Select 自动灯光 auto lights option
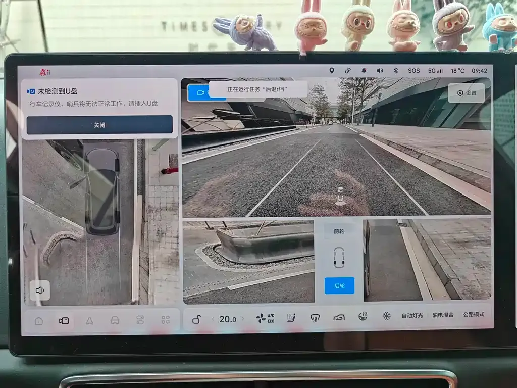 412,315
